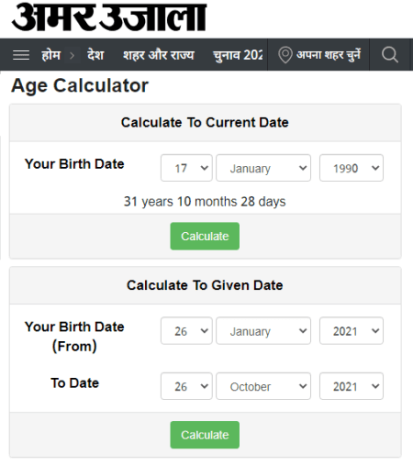Click the breadcrumb chevron after होम

[73, 56]
